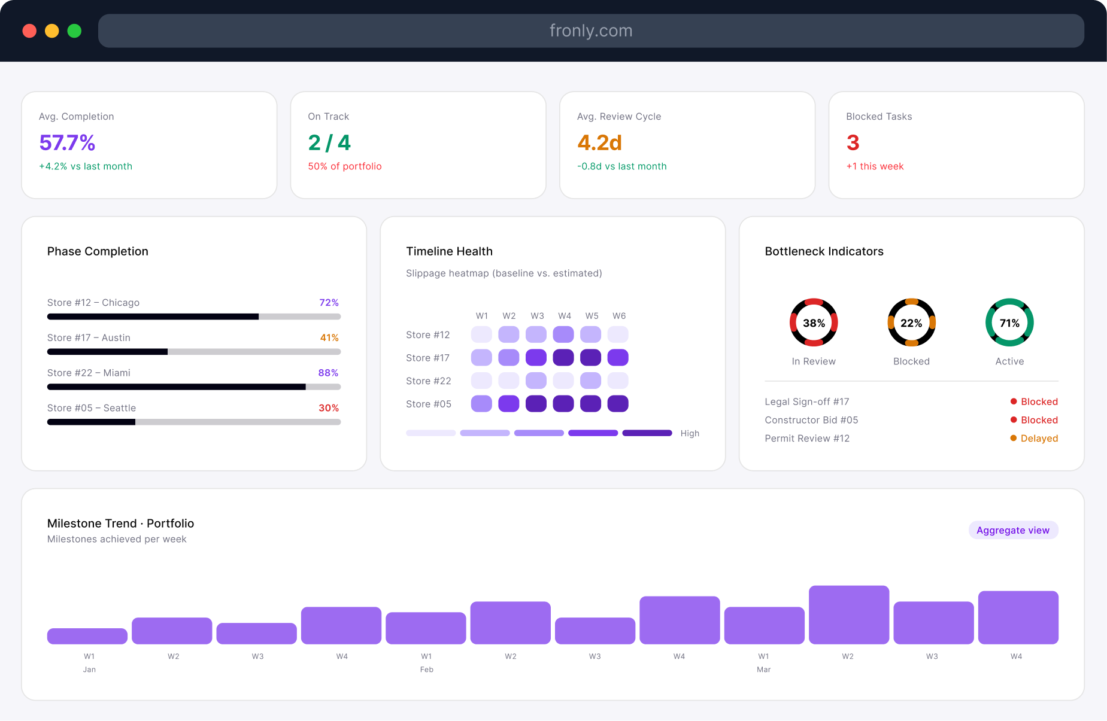
Task: Click Store #22 W6 heatmap cell
Action: click(618, 381)
